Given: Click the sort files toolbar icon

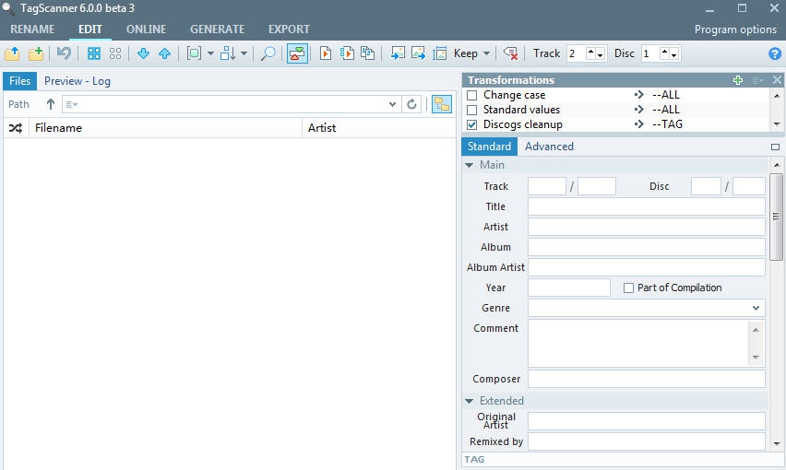Looking at the screenshot, I should 228,53.
